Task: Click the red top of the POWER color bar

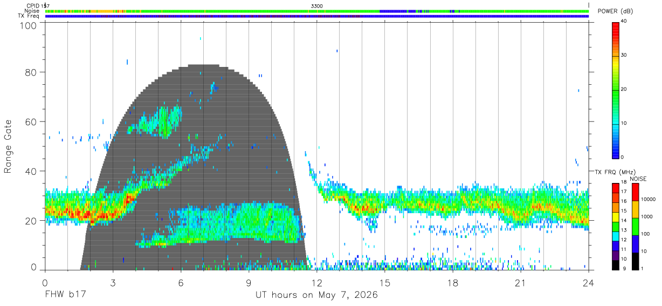Action: tap(616, 30)
